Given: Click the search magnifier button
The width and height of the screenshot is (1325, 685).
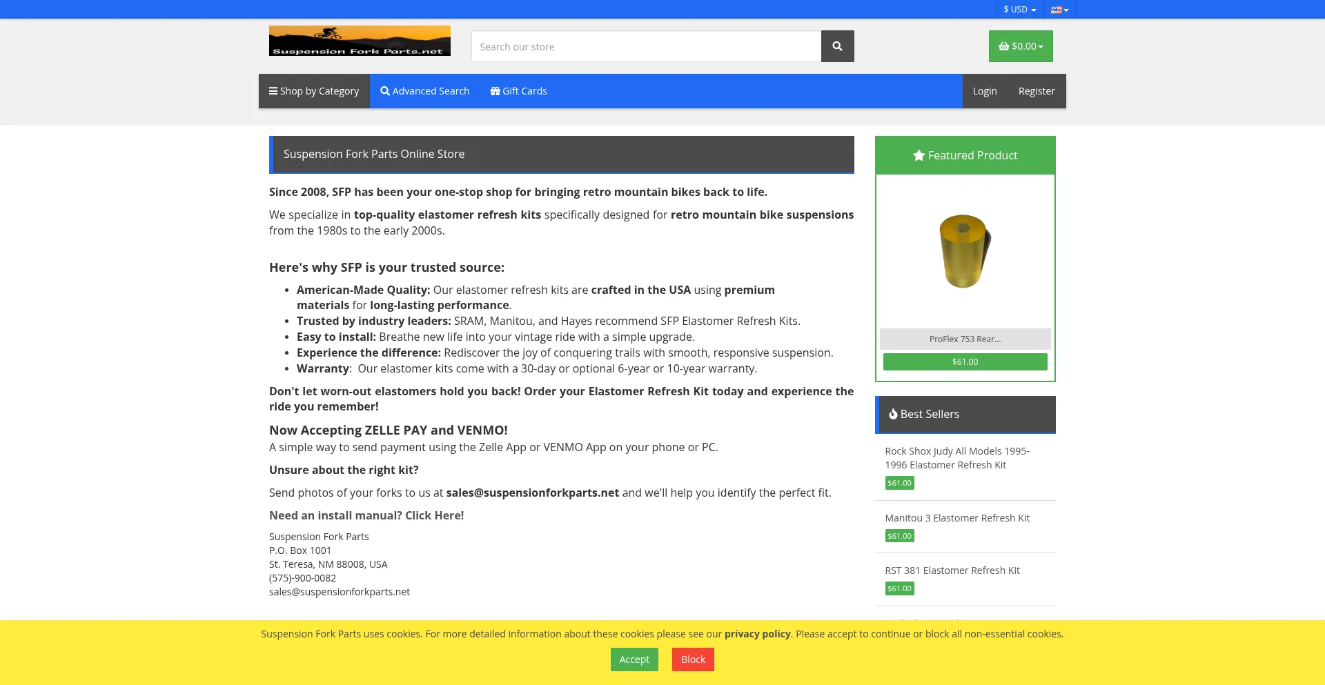Looking at the screenshot, I should tap(837, 46).
